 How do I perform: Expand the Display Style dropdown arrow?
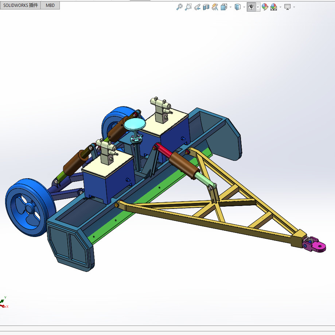[244, 7]
